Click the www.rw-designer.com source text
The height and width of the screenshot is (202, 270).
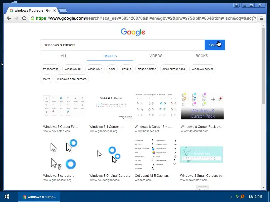(104, 180)
